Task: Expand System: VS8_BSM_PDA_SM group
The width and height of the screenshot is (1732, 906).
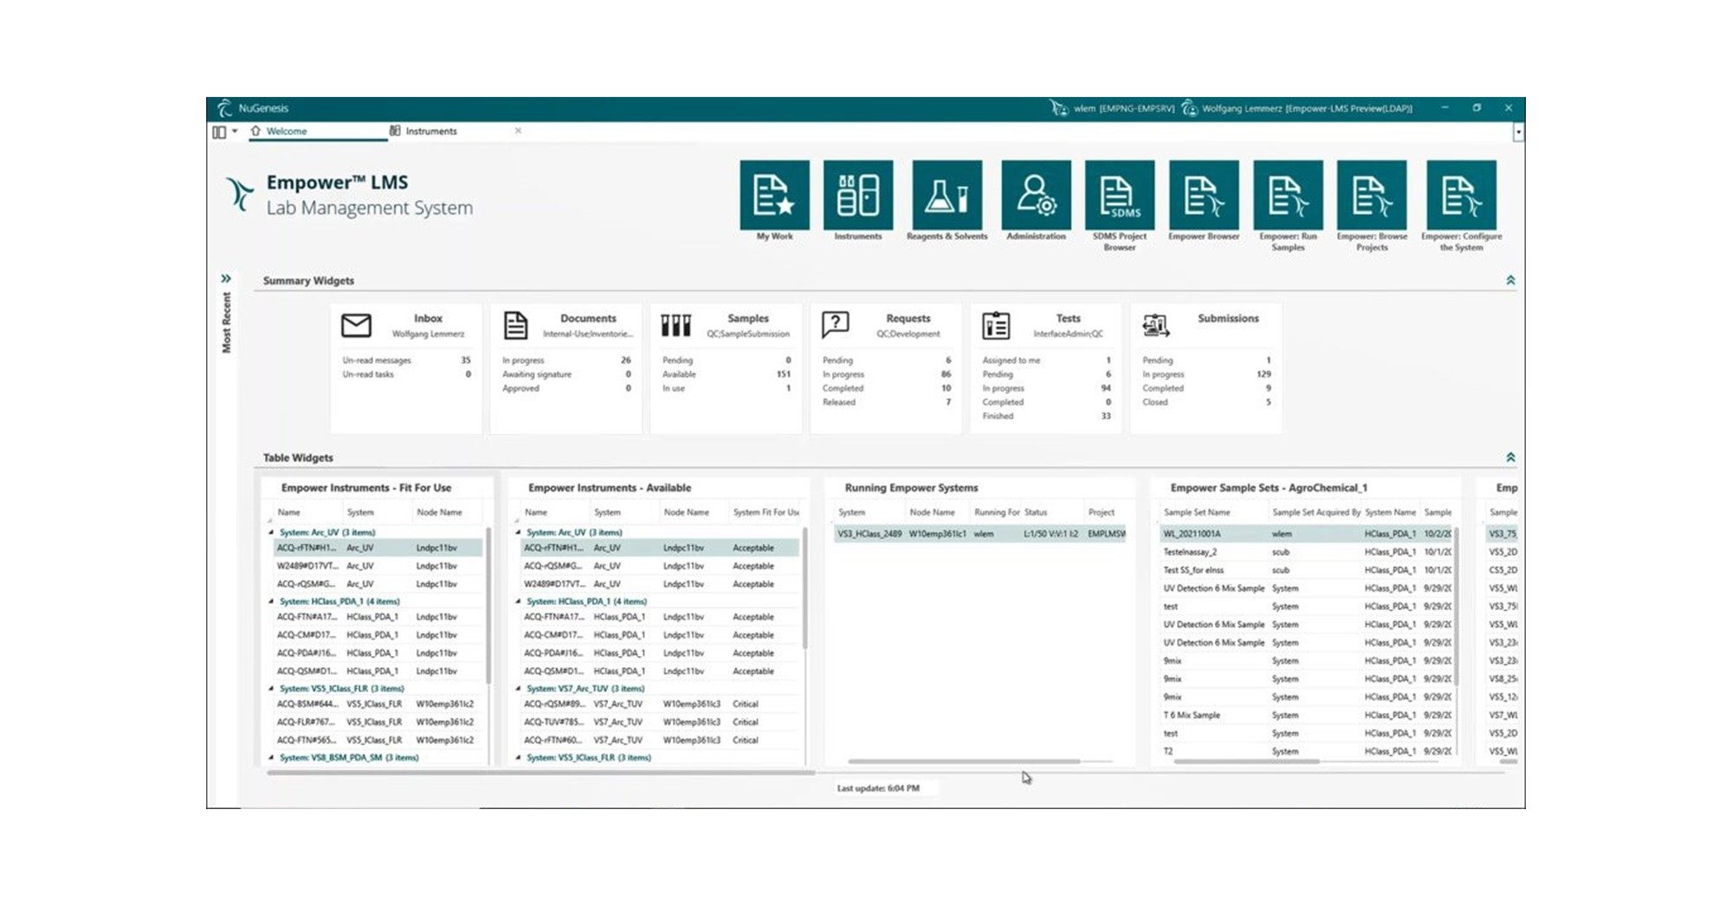Action: coord(271,758)
